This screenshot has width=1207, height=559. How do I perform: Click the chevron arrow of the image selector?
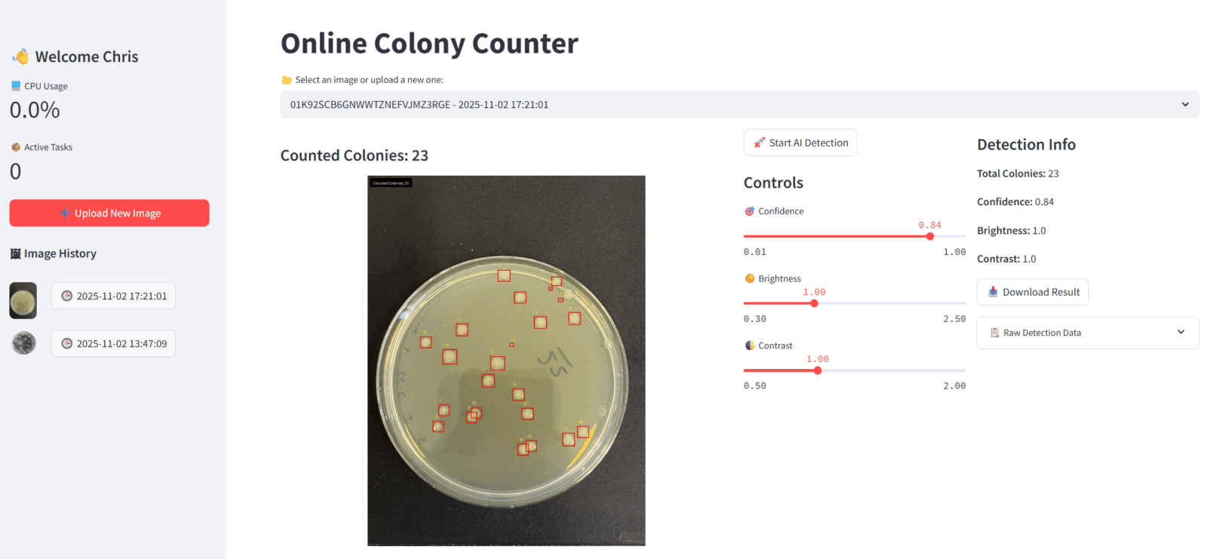point(1185,105)
